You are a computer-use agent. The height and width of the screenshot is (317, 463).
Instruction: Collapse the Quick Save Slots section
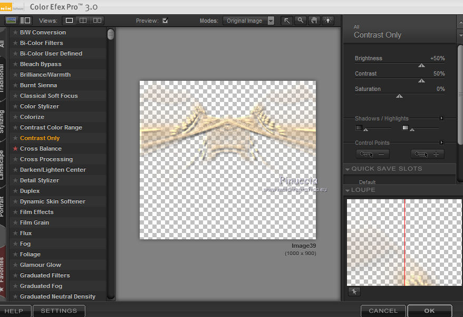[x=348, y=169]
